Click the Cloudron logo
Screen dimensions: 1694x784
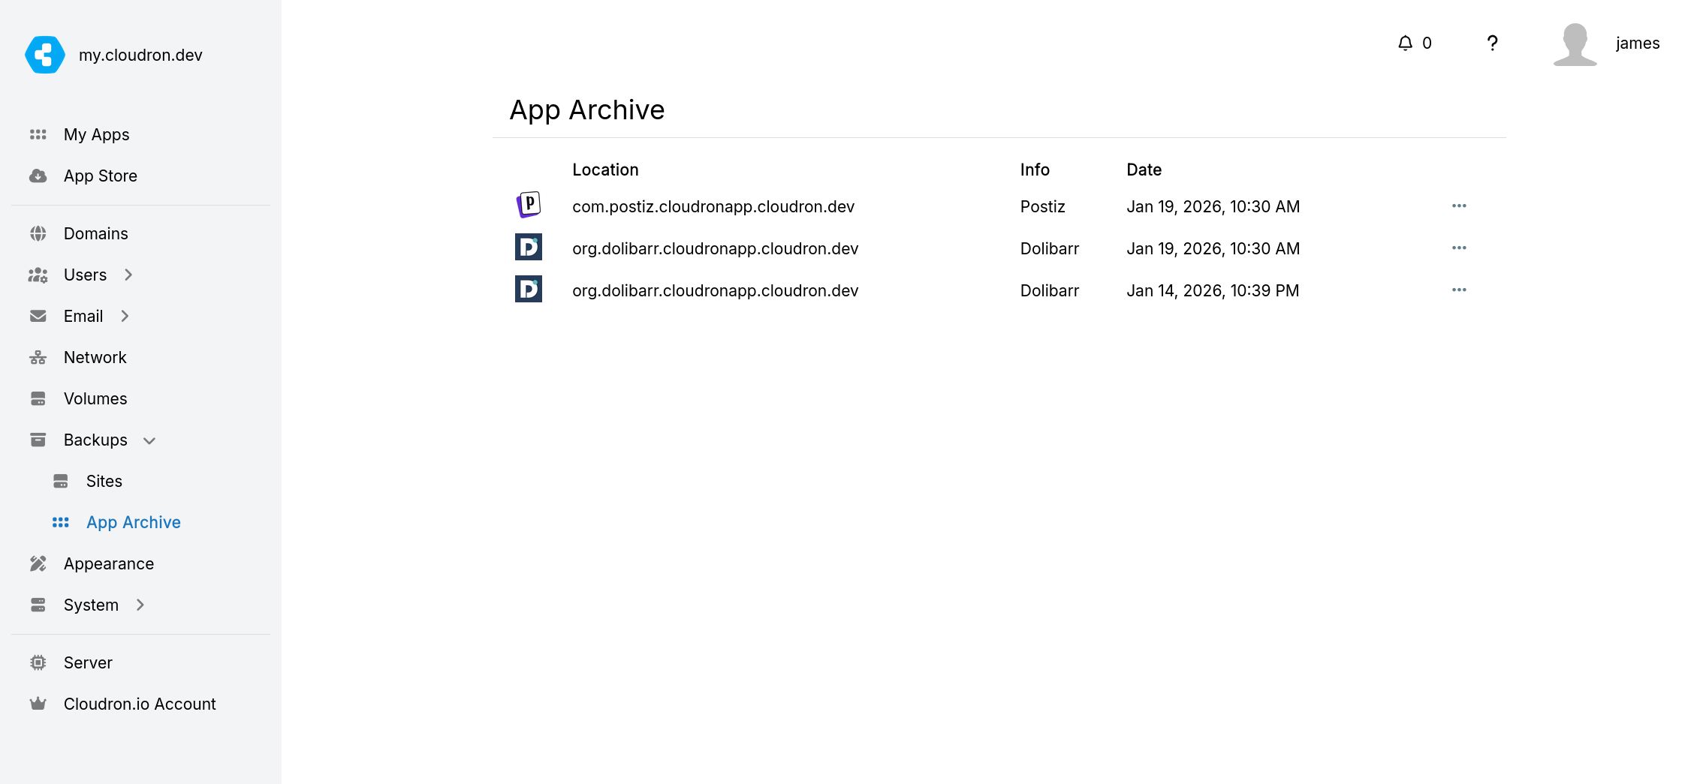click(44, 54)
